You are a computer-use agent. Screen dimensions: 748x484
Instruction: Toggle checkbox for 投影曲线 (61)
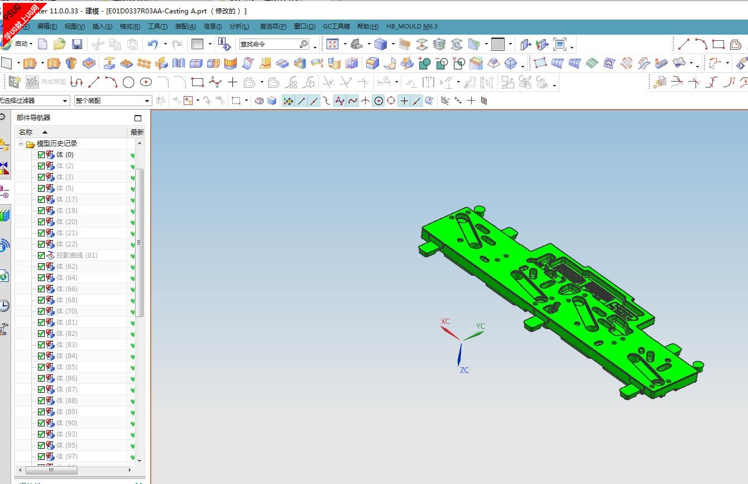click(41, 255)
